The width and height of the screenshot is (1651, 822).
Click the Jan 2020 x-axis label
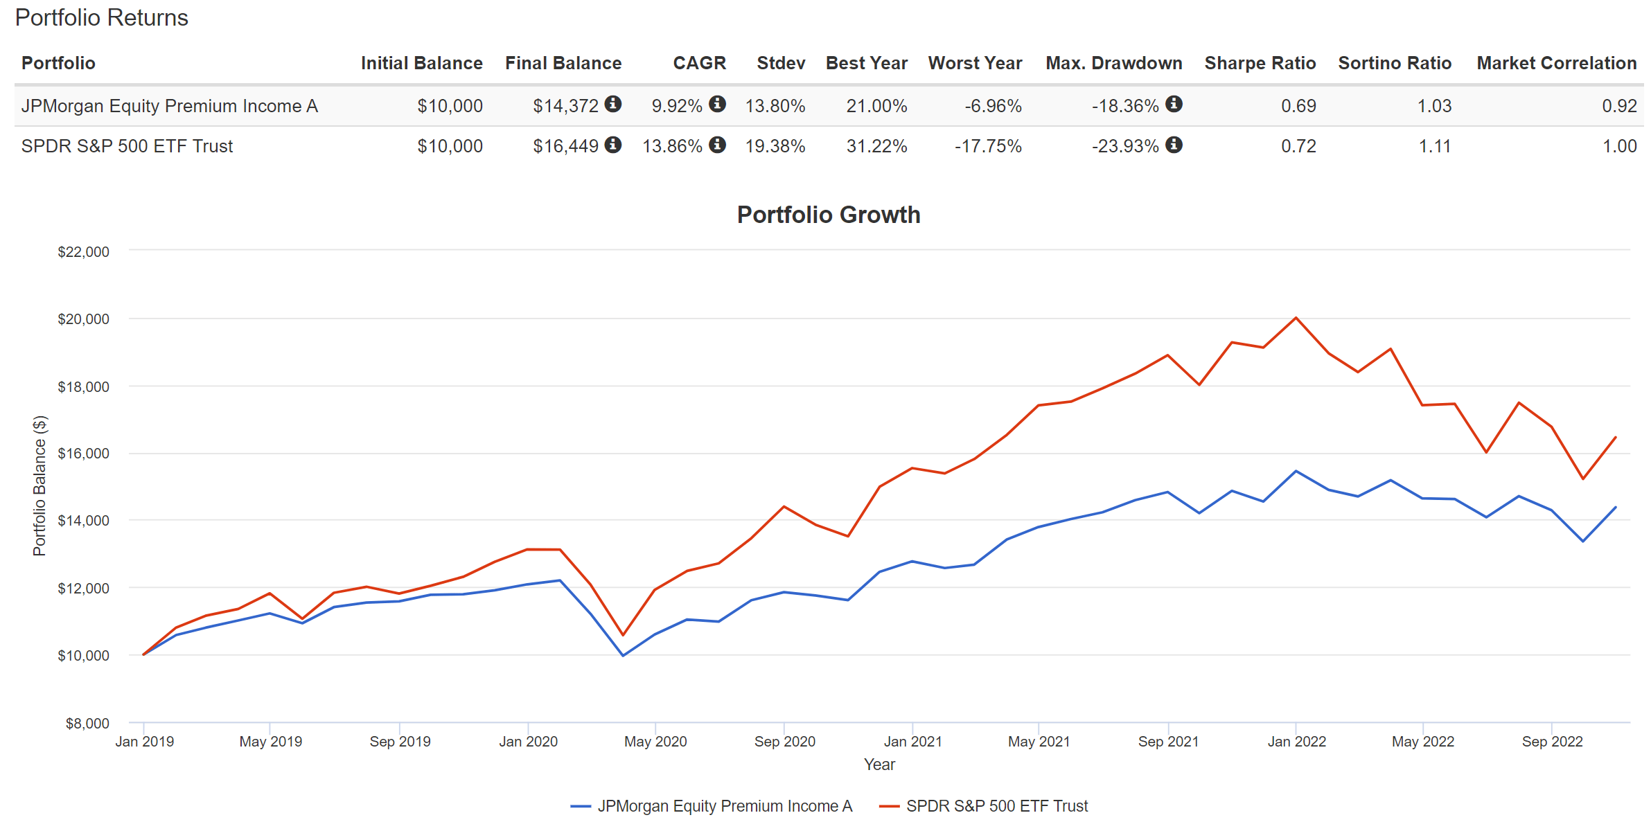pyautogui.click(x=528, y=742)
